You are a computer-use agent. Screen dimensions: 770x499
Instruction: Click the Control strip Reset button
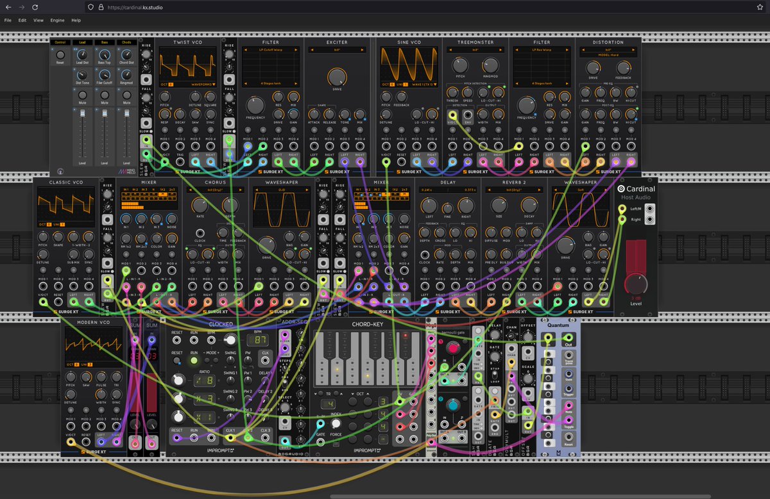pyautogui.click(x=60, y=56)
